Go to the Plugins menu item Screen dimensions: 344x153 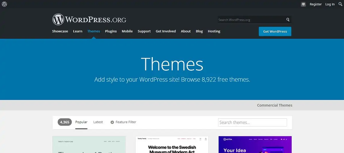click(x=111, y=31)
